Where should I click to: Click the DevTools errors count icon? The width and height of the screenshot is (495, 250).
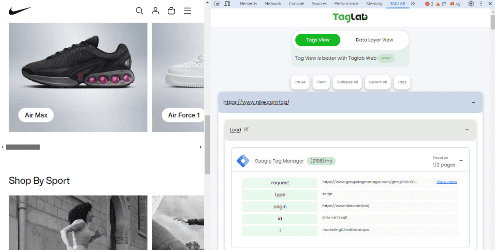point(429,4)
